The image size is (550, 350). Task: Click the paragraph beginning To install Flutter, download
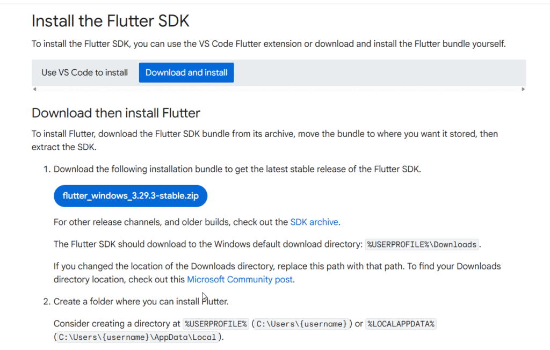point(265,140)
